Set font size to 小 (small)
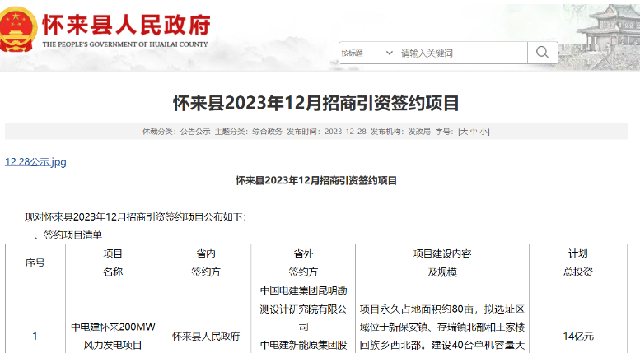Viewport: 640px width, 353px height. [x=484, y=131]
